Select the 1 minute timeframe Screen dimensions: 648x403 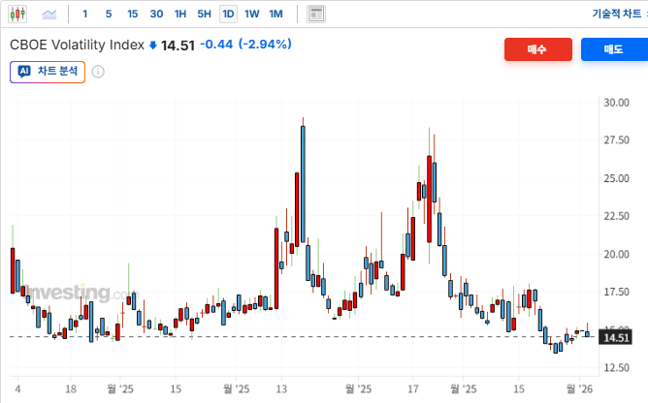(x=84, y=14)
